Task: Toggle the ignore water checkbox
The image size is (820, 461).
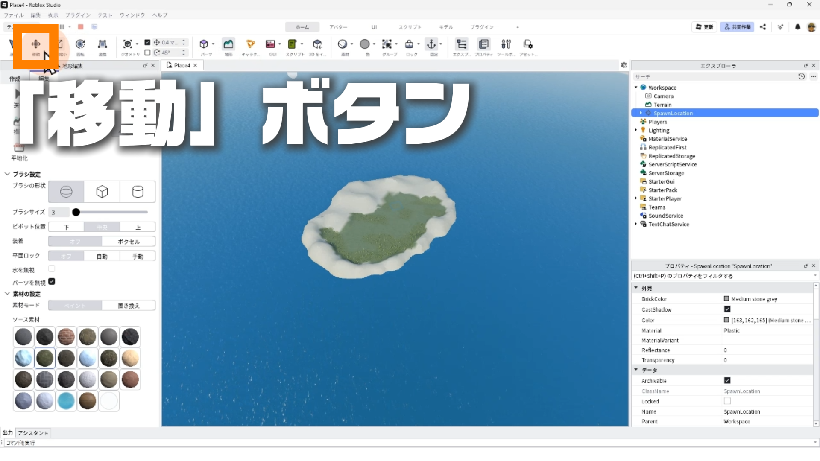Action: (52, 269)
